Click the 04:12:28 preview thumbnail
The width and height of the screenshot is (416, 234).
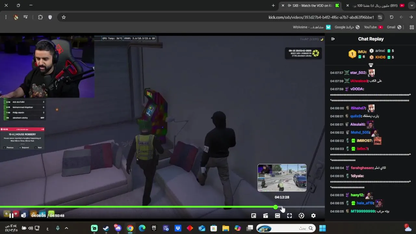(x=282, y=178)
